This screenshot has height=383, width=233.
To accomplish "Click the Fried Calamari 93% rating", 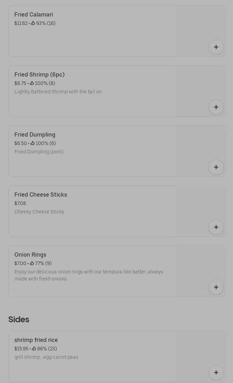I will pos(43,24).
